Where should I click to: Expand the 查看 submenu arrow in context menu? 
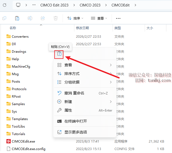[x=111, y=65]
